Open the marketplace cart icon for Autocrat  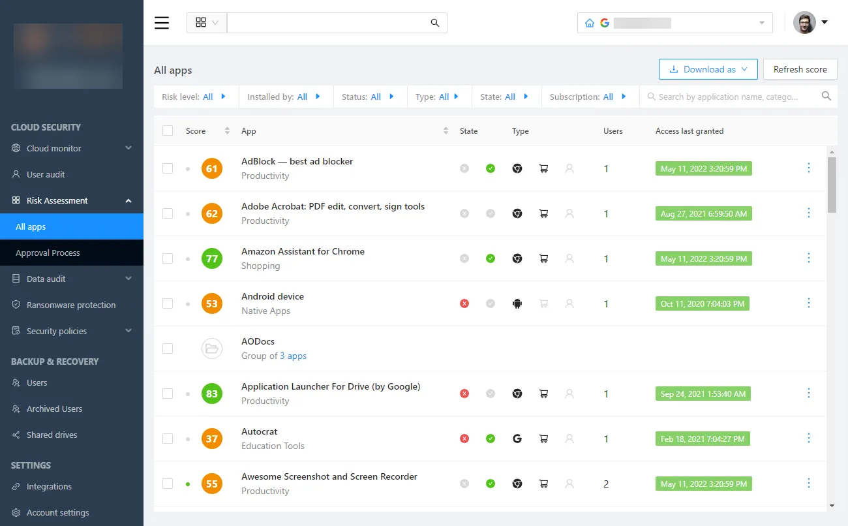tap(543, 439)
